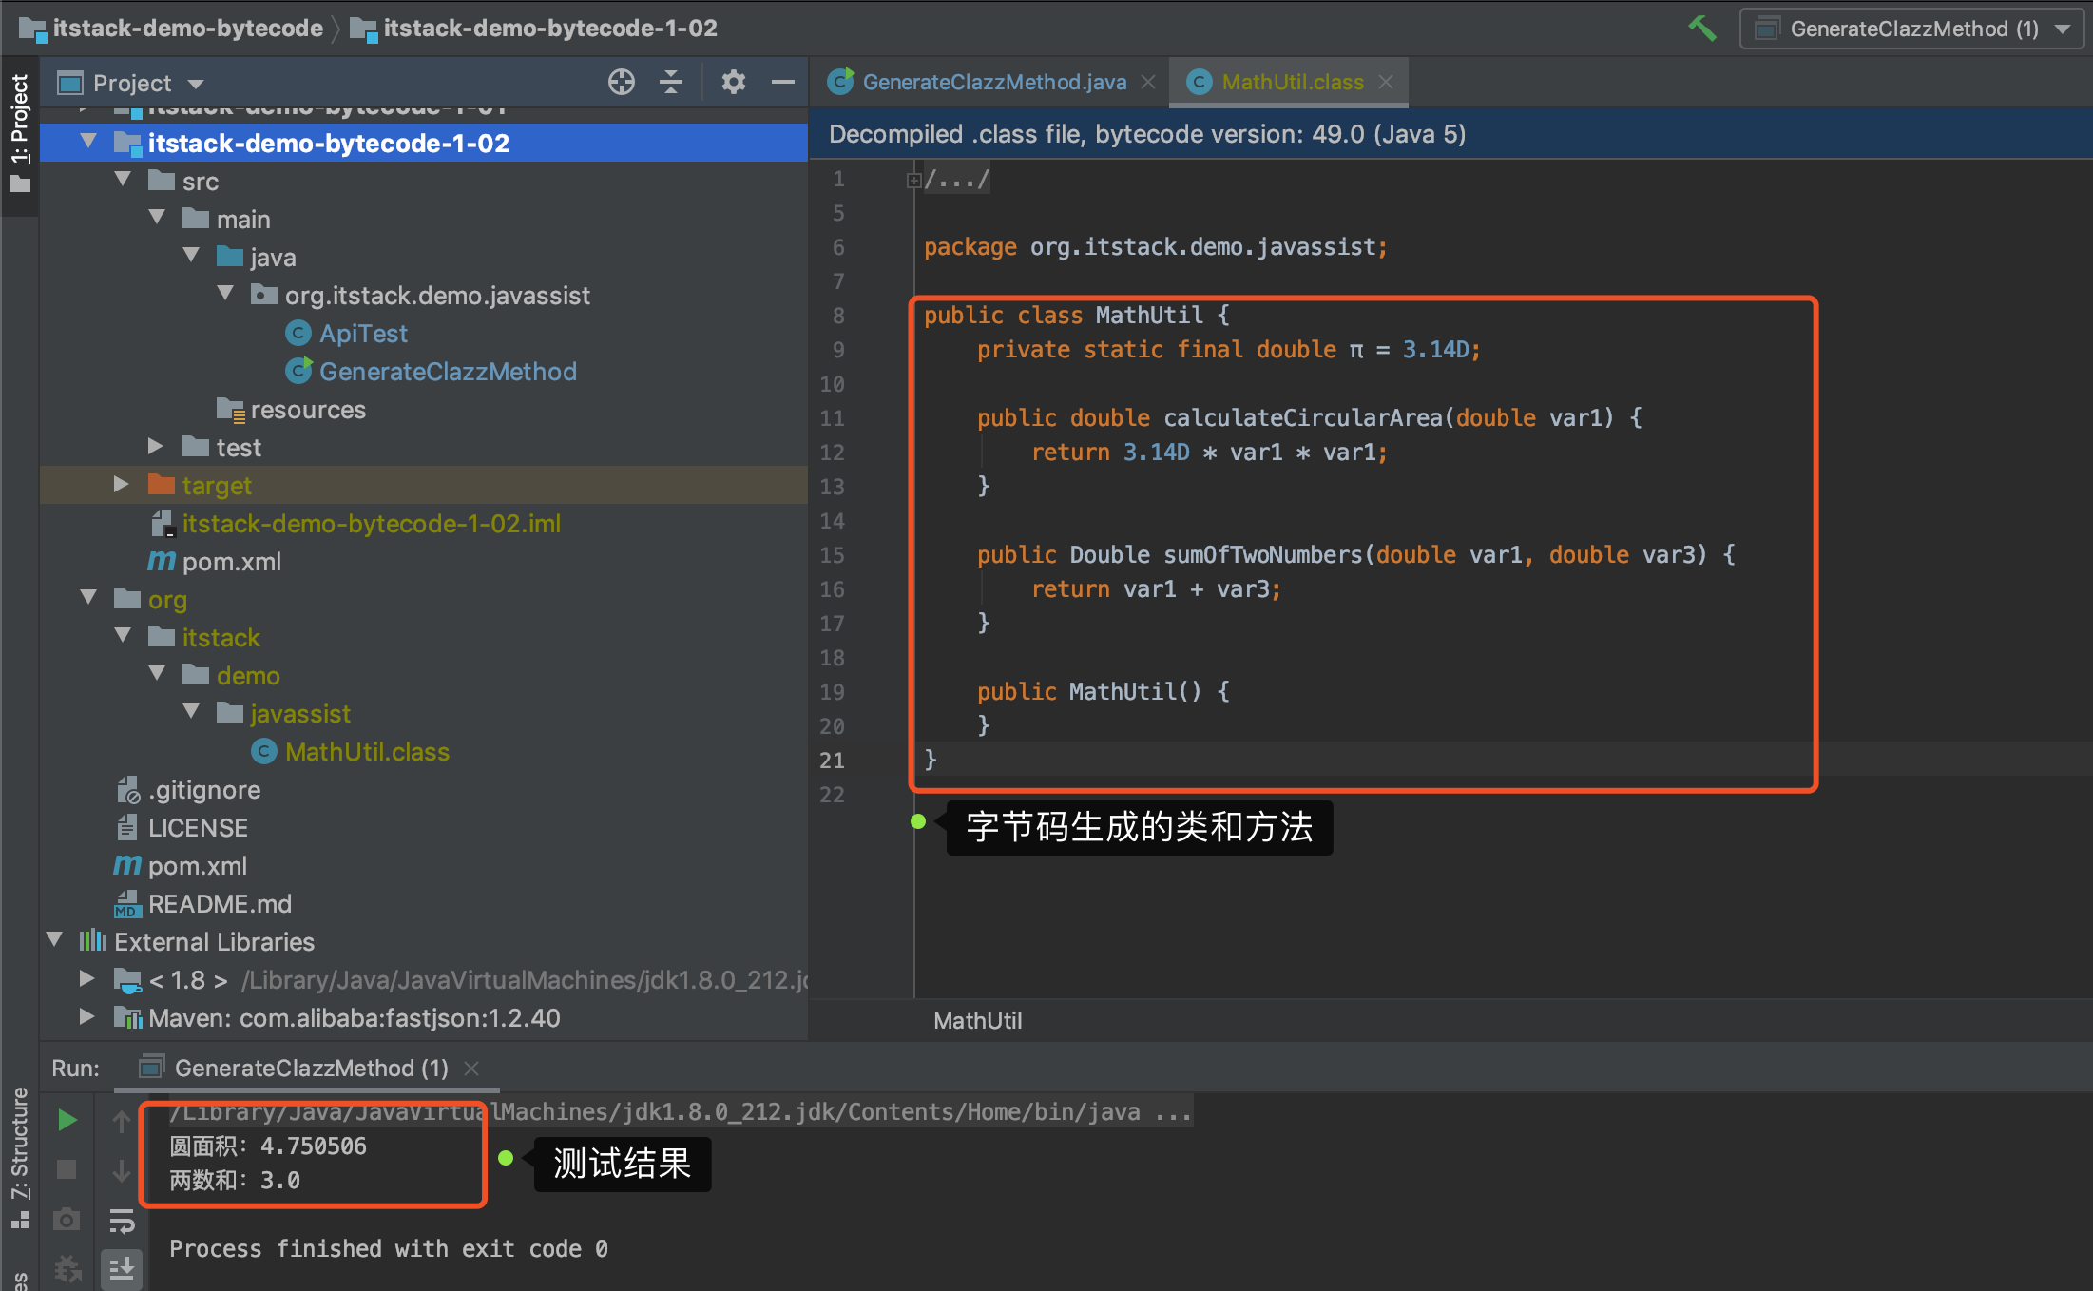2093x1291 pixels.
Task: Click MathUtil in the bottom breadcrumb bar
Action: [x=977, y=1020]
